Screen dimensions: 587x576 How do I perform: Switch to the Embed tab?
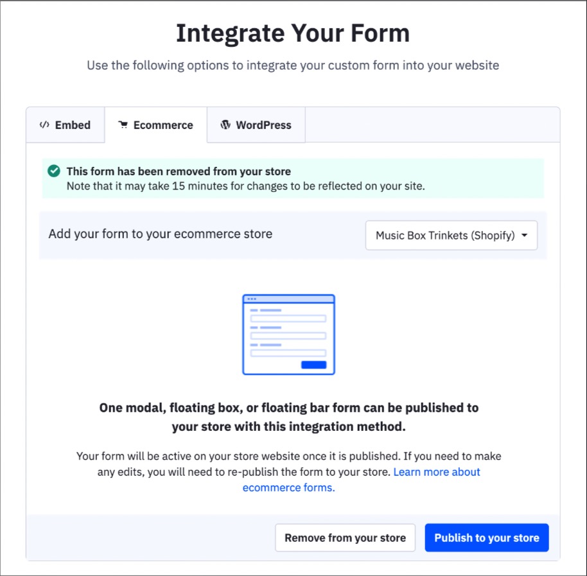coord(65,125)
